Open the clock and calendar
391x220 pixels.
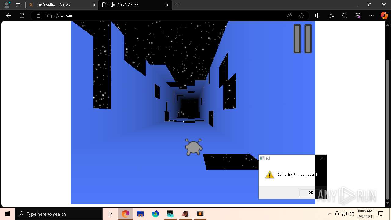coord(365,214)
